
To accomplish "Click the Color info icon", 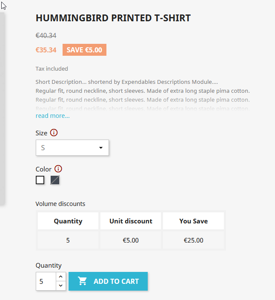I will click(58, 169).
